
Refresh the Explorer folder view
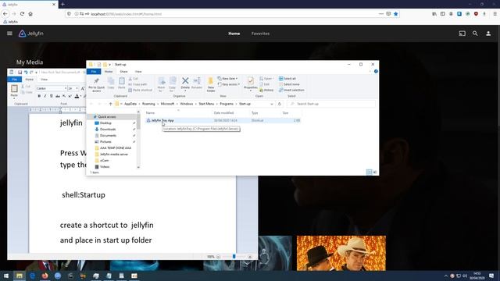click(x=280, y=104)
